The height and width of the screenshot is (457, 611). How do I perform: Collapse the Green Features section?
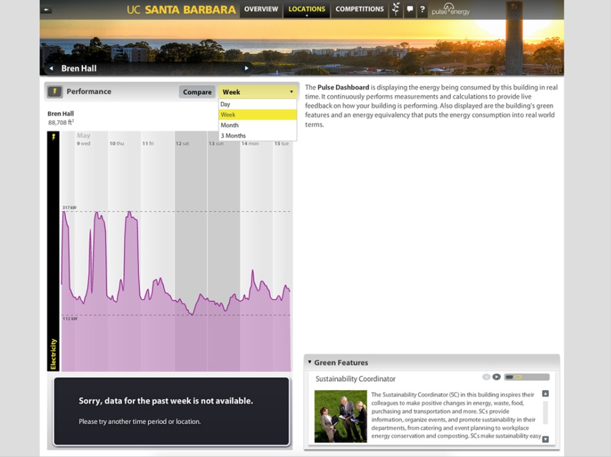[x=310, y=362]
